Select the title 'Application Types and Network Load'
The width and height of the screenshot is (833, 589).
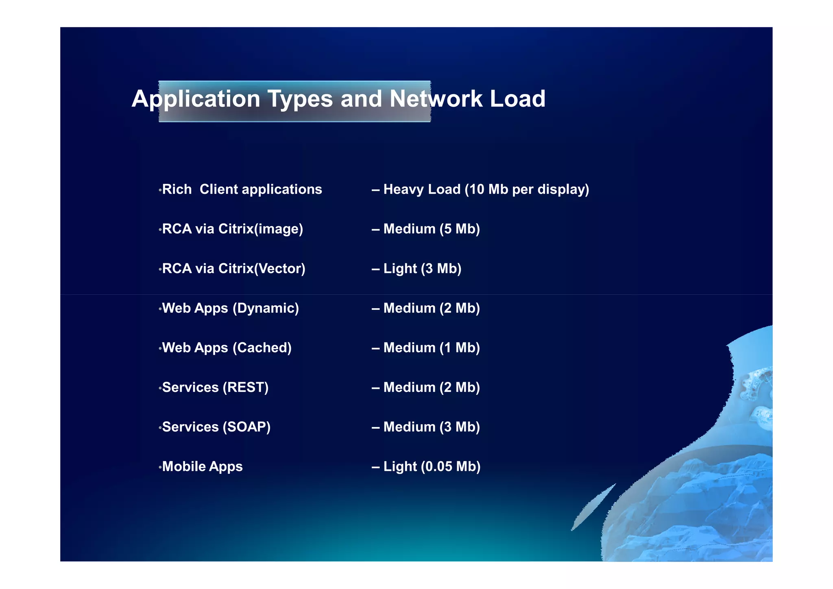tap(338, 99)
